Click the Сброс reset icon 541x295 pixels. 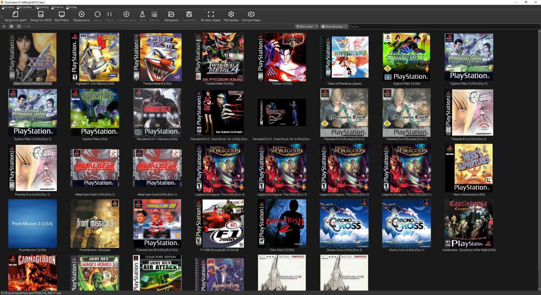pos(97,14)
